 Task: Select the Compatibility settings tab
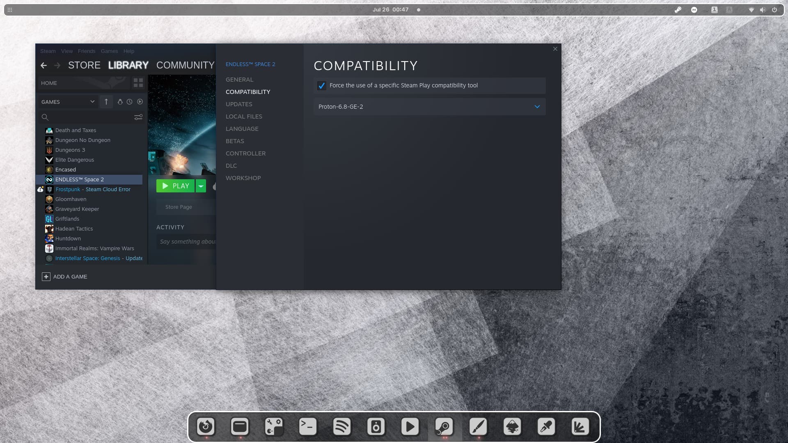248,92
